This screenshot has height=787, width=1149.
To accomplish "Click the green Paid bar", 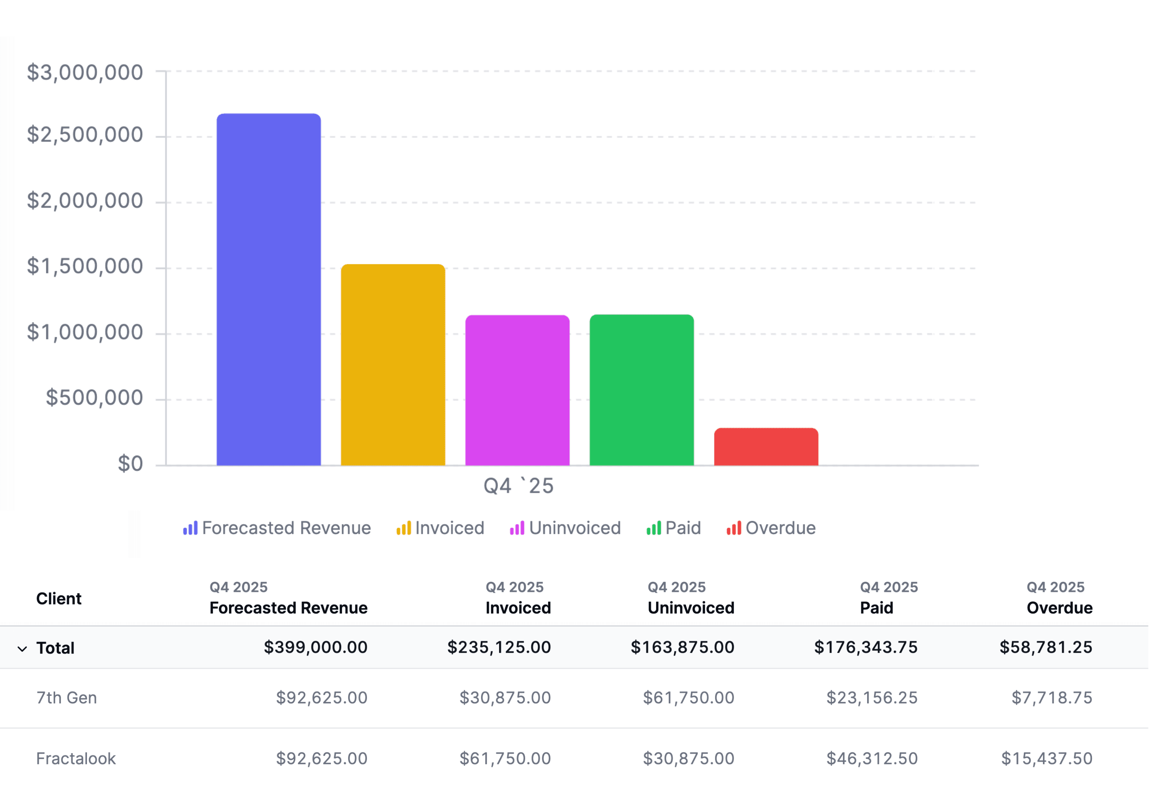I will click(642, 390).
